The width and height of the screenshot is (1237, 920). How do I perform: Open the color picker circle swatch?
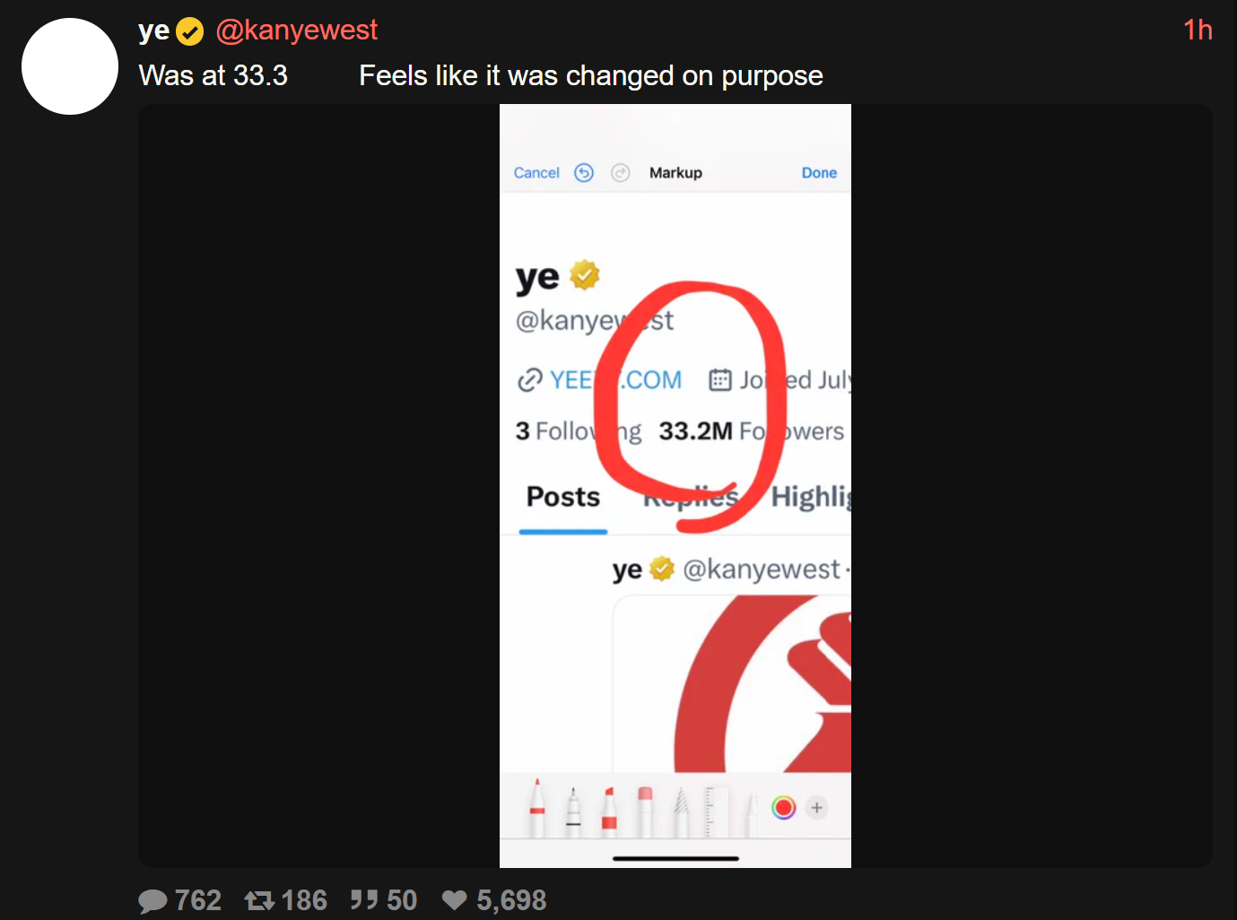pyautogui.click(x=783, y=808)
